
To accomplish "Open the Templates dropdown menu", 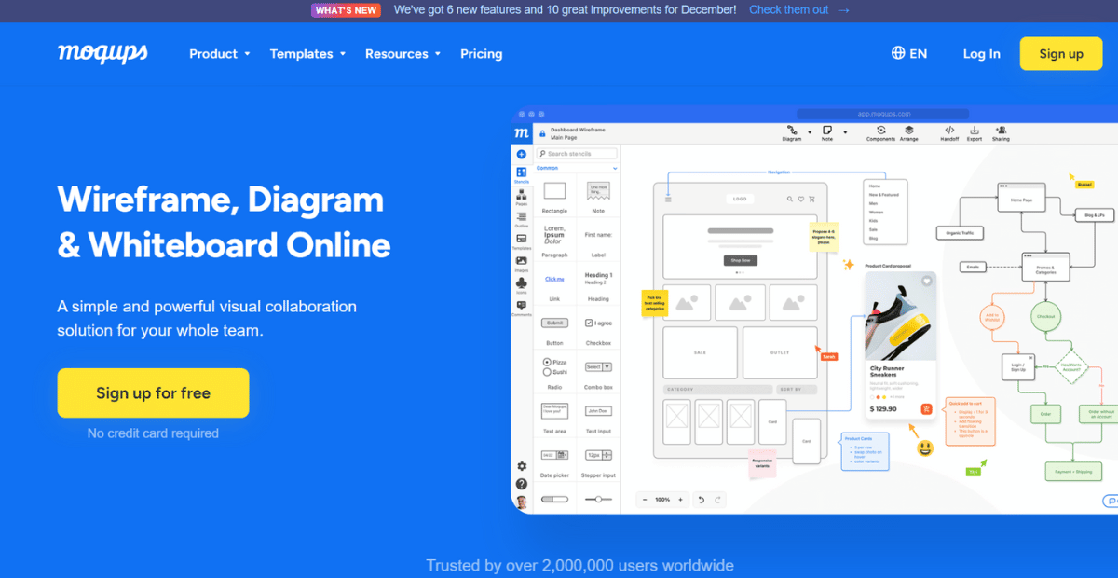I will click(307, 54).
